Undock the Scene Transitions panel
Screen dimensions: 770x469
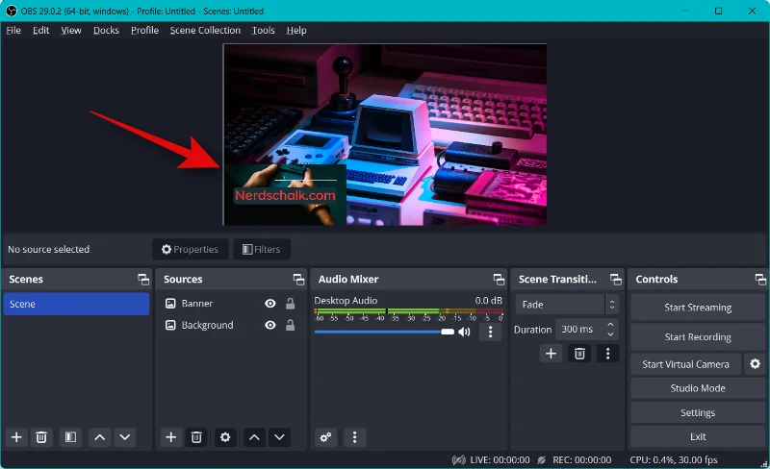616,280
